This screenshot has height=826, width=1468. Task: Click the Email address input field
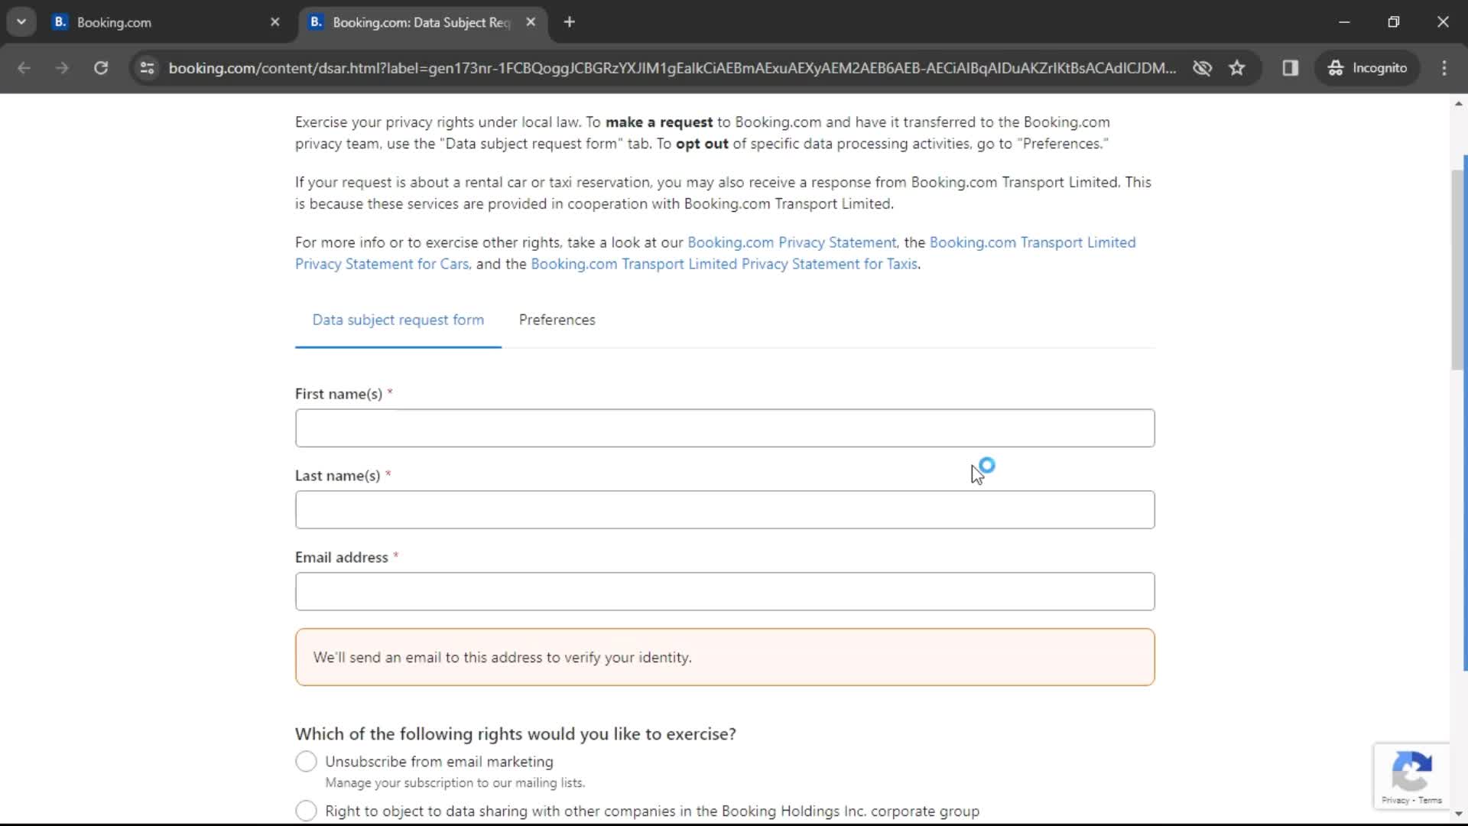point(725,591)
